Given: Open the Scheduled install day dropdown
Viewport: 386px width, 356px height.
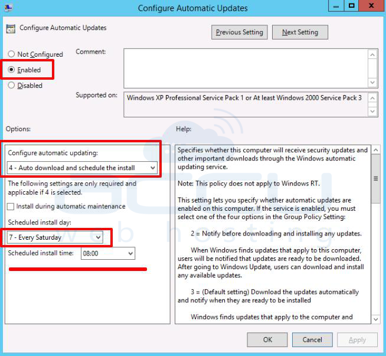Looking at the screenshot, I should pos(55,237).
